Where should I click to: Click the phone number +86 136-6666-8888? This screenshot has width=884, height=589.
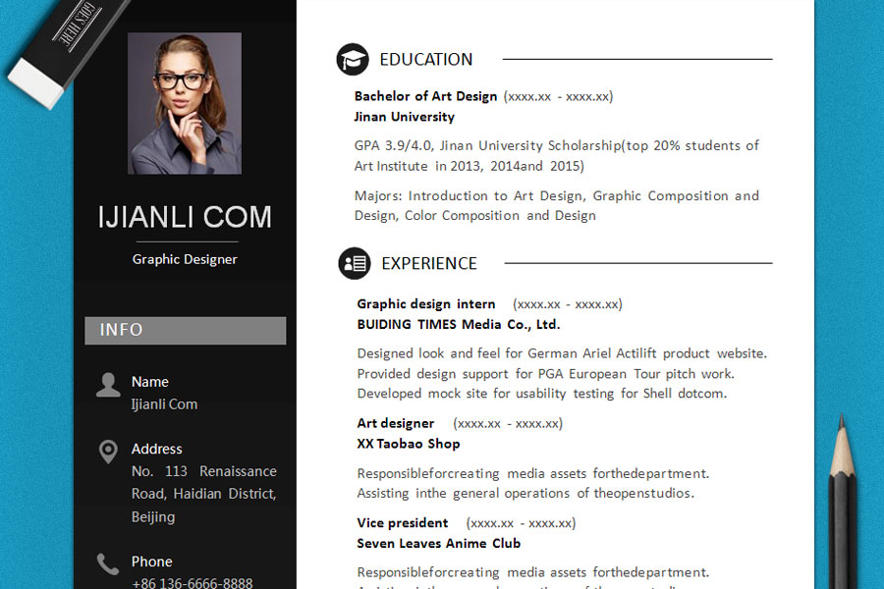pyautogui.click(x=192, y=583)
